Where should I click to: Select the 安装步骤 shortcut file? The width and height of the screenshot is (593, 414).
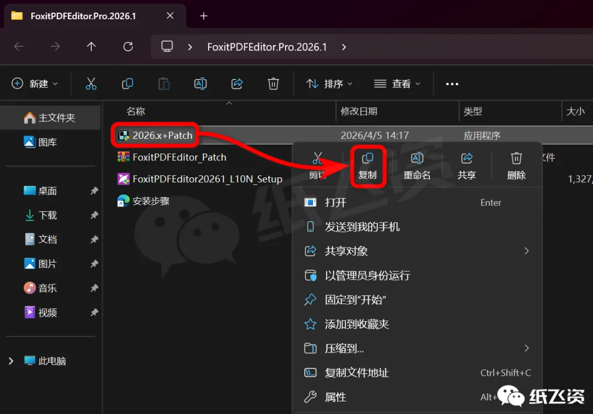pos(143,201)
